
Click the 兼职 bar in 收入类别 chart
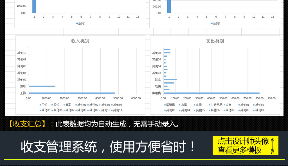(42, 86)
